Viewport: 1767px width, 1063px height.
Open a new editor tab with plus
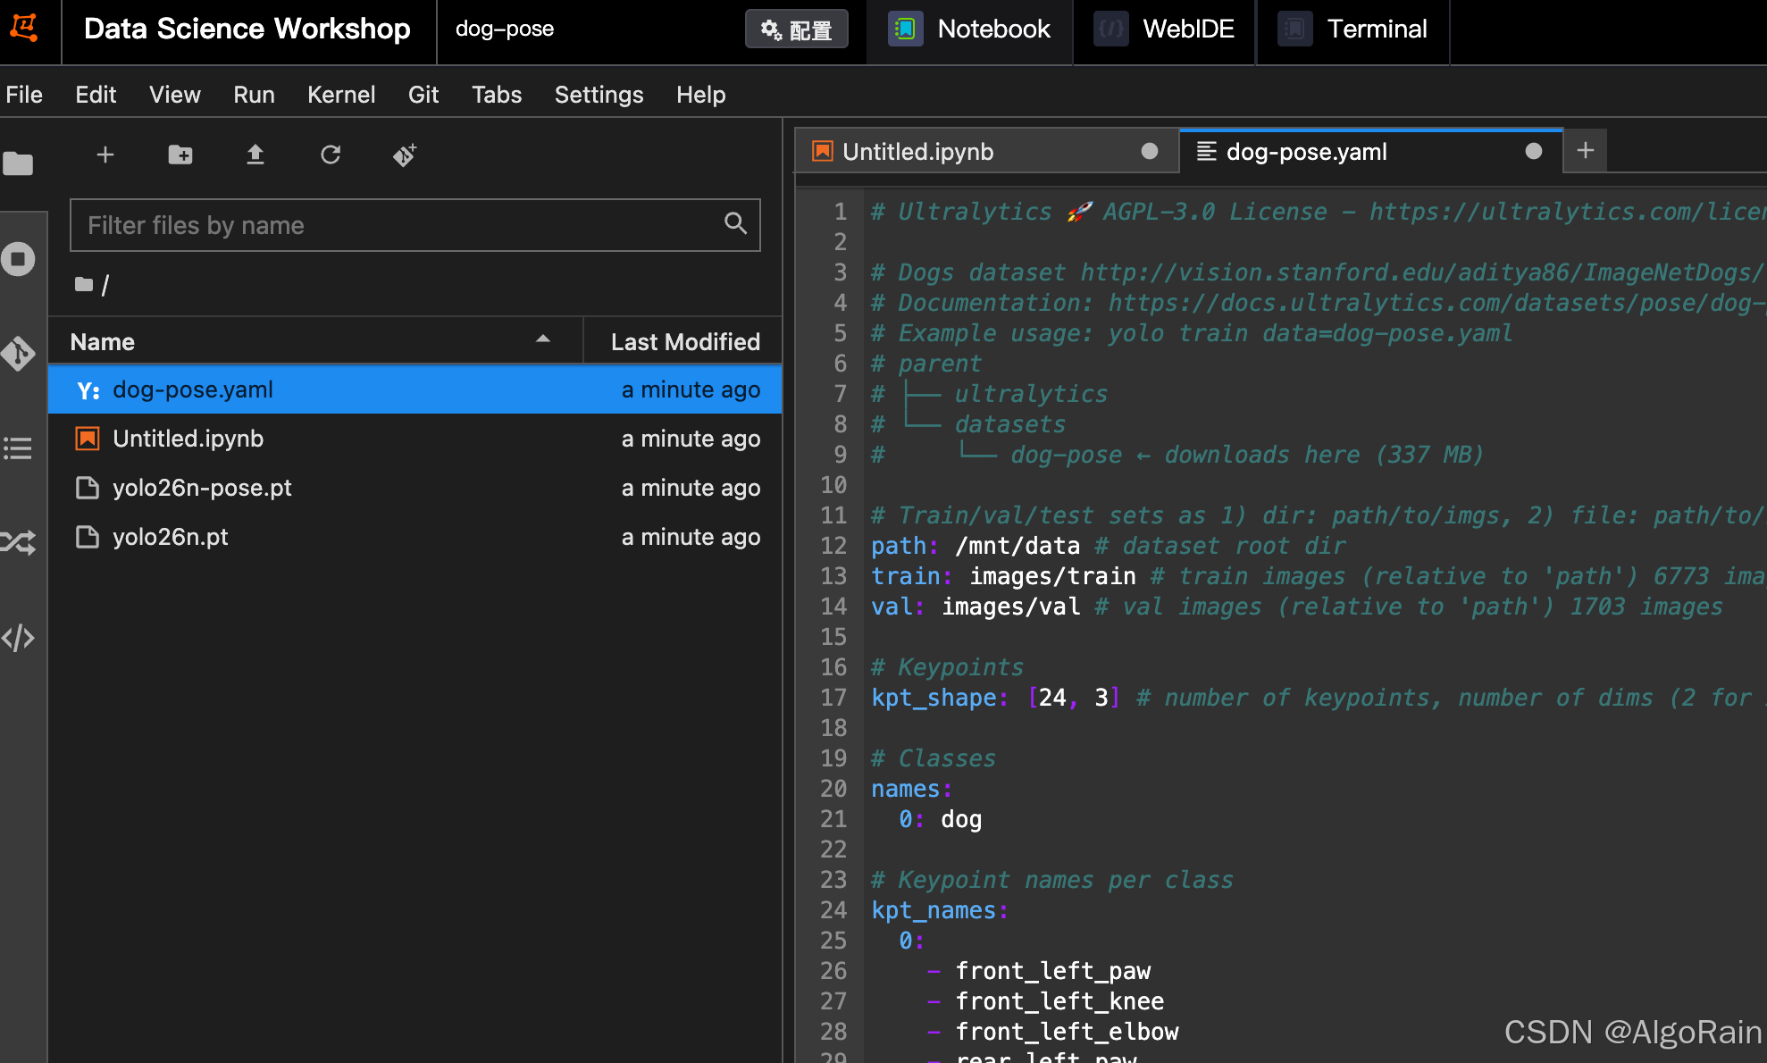(x=1586, y=150)
